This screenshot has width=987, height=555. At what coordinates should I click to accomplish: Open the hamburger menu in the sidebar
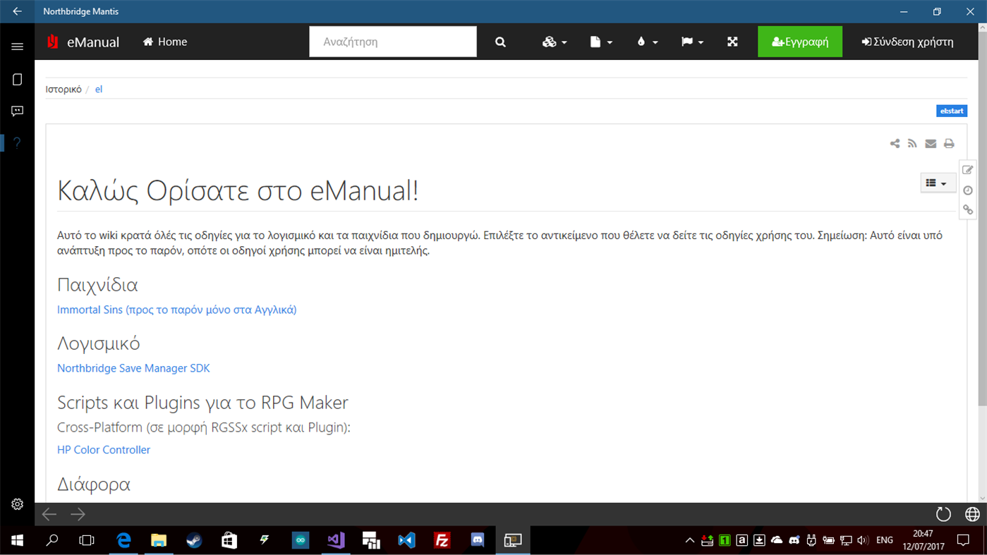(17, 47)
